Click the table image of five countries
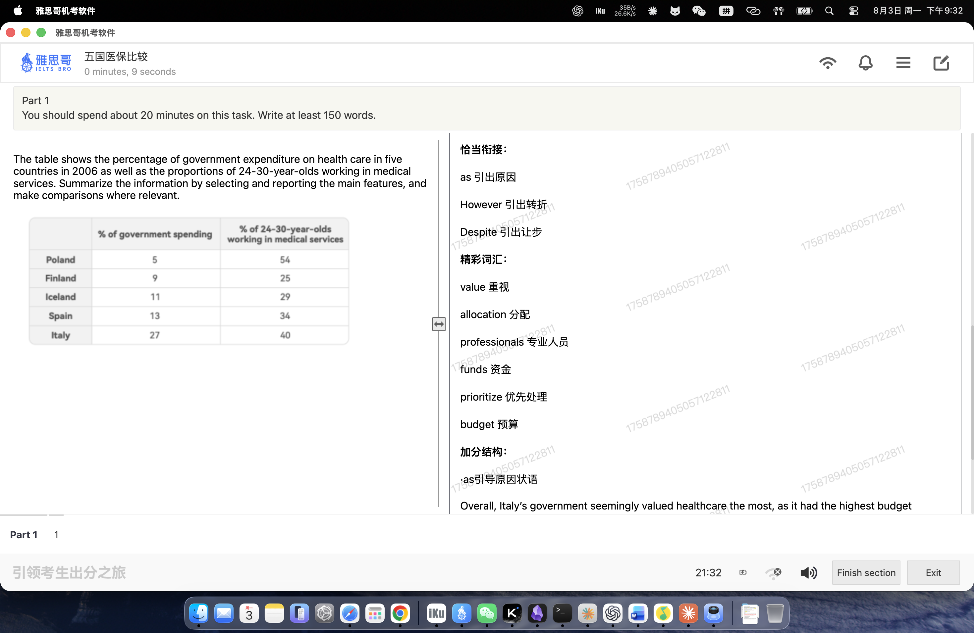This screenshot has height=633, width=974. (189, 281)
